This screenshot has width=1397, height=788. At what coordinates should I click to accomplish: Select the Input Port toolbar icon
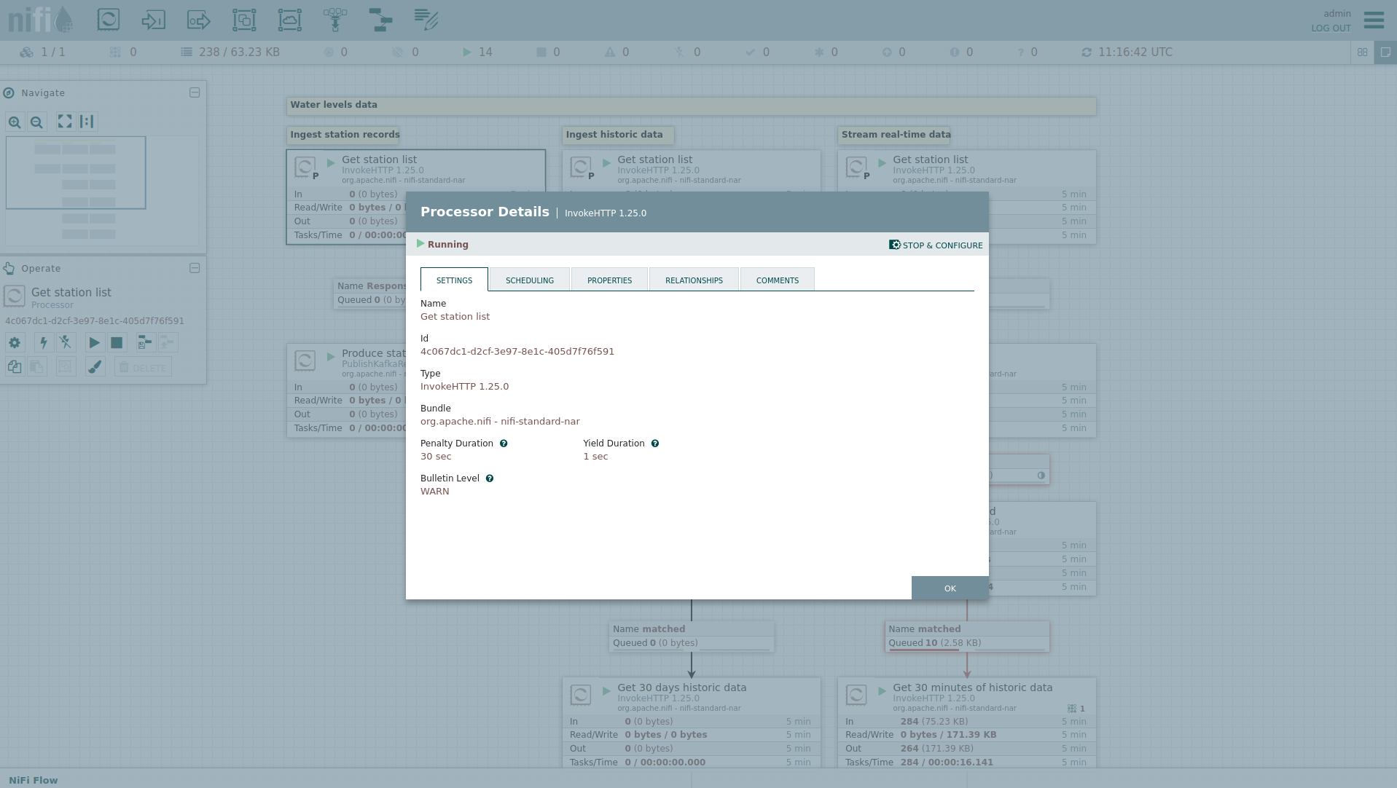[153, 20]
